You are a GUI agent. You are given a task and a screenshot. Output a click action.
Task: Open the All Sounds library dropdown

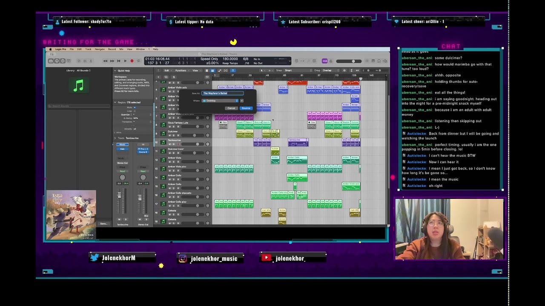[x=83, y=71]
